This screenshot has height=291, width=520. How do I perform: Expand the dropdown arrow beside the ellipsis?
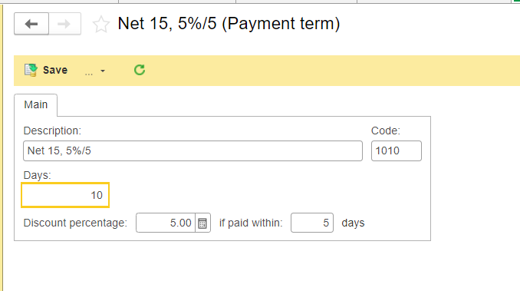pos(103,71)
